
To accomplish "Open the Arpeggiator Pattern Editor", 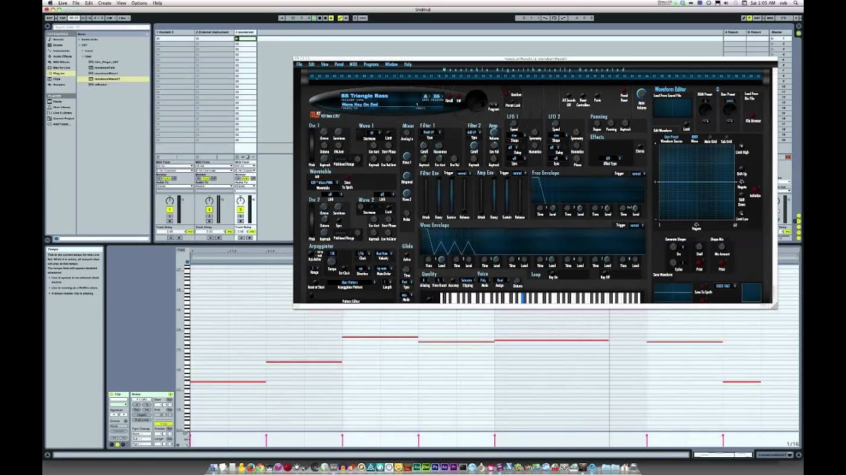I will point(351,301).
